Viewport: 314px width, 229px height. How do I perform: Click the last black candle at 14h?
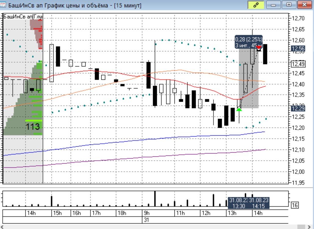tap(265, 54)
